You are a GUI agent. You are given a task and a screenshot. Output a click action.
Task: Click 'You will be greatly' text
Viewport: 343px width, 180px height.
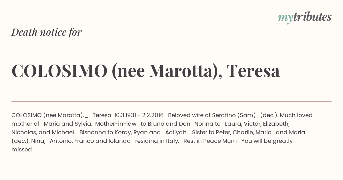[267, 141]
